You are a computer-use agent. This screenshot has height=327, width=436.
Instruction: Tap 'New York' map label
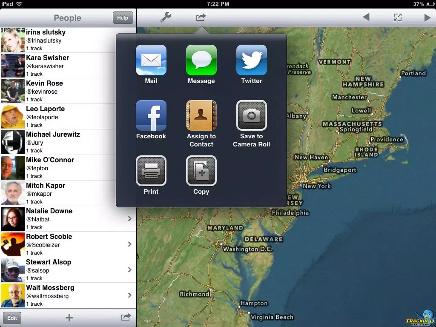(317, 186)
